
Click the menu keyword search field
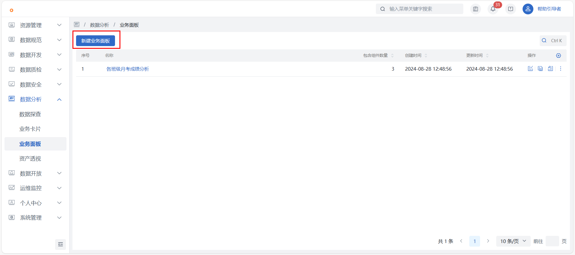tap(422, 9)
